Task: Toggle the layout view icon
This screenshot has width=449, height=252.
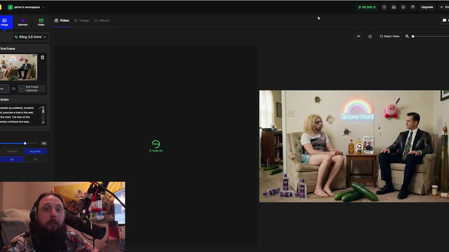Action: pos(358,36)
